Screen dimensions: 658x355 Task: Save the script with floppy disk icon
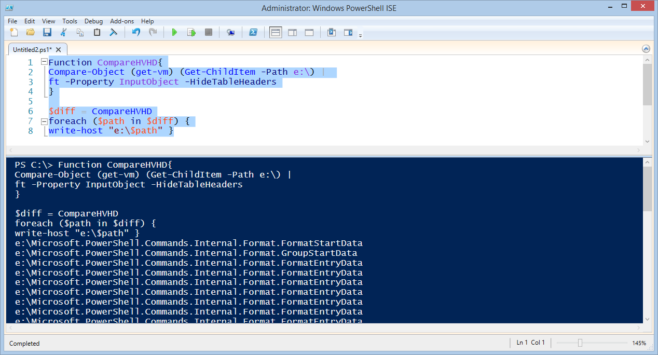[47, 32]
